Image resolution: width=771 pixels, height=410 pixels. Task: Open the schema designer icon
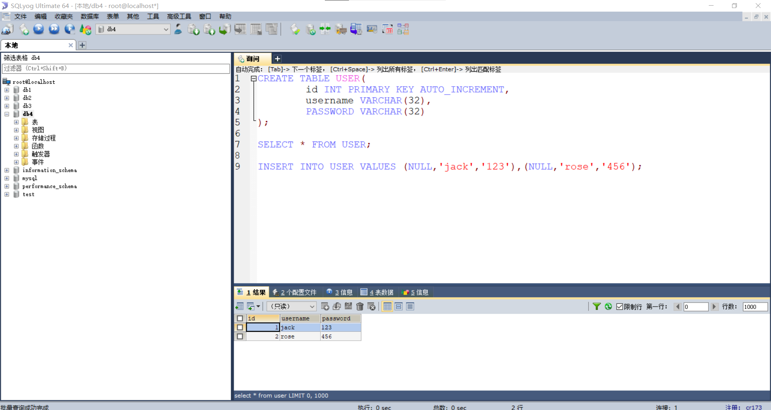click(x=403, y=29)
